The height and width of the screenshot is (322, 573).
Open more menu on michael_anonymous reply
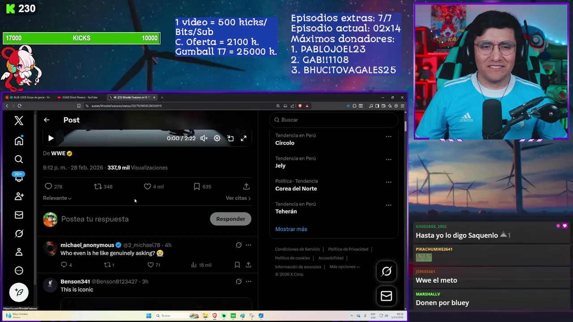pyautogui.click(x=248, y=245)
